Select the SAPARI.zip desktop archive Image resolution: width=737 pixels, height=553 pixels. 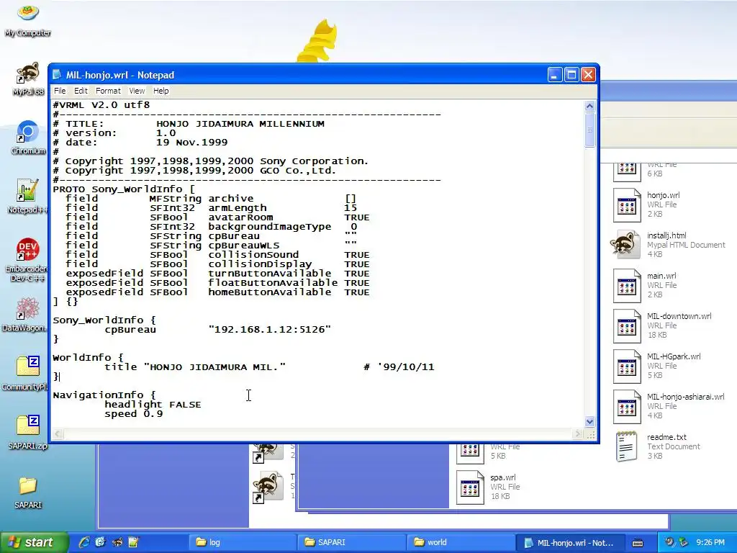(28, 426)
